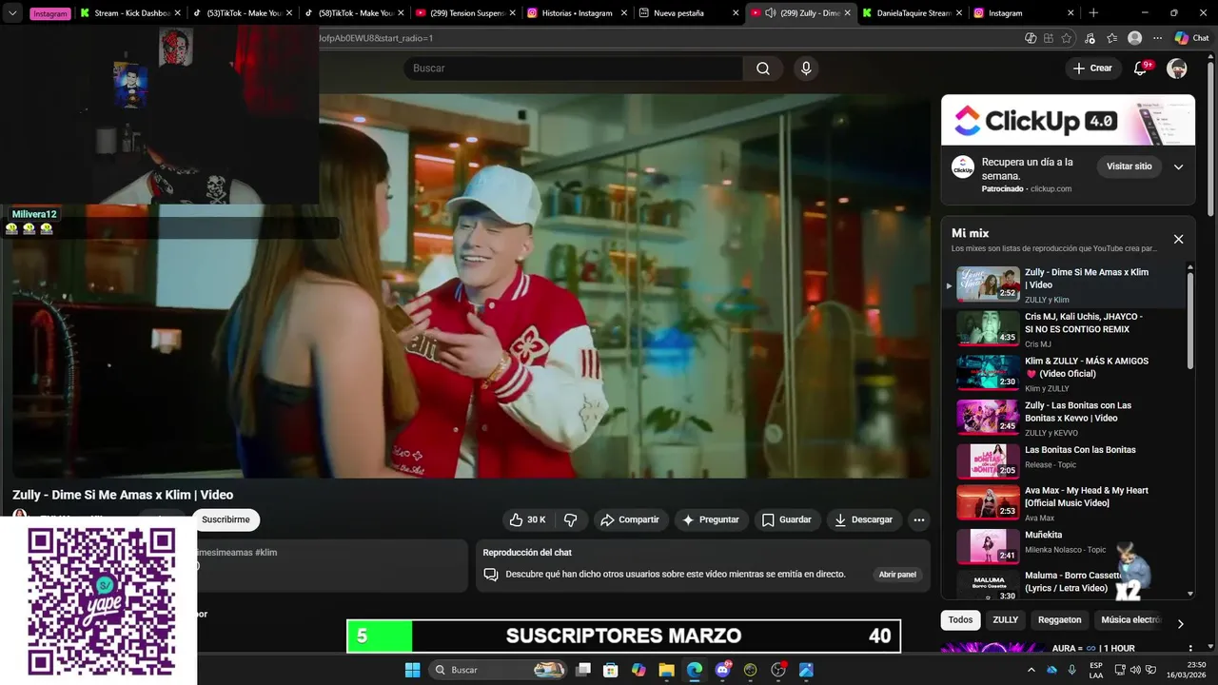The image size is (1218, 685).
Task: Select the Reggaeton filter chip
Action: coord(1059,619)
